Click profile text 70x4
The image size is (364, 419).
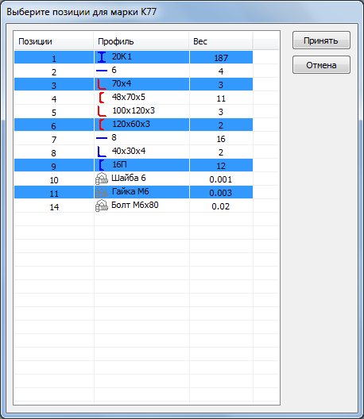tap(122, 83)
